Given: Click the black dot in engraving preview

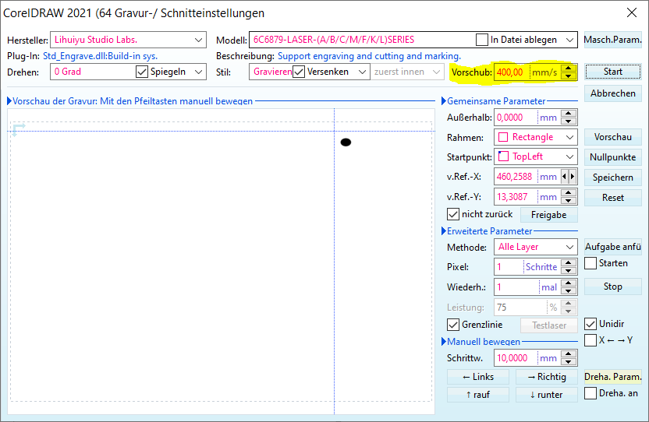Looking at the screenshot, I should (346, 142).
